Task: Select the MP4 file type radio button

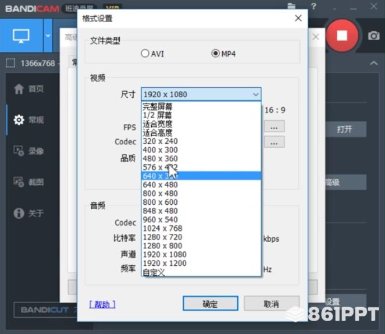Action: point(215,54)
